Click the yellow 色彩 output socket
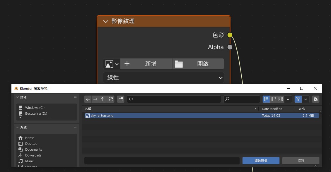 (x=230, y=35)
